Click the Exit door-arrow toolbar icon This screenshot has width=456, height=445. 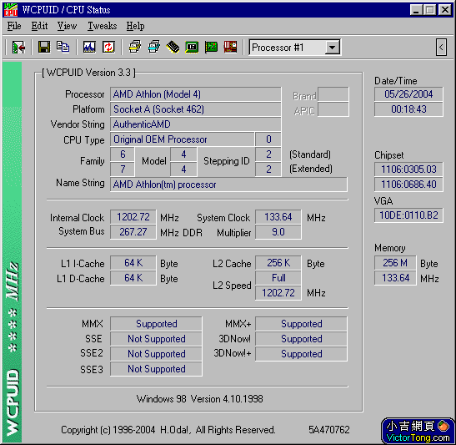19,47
